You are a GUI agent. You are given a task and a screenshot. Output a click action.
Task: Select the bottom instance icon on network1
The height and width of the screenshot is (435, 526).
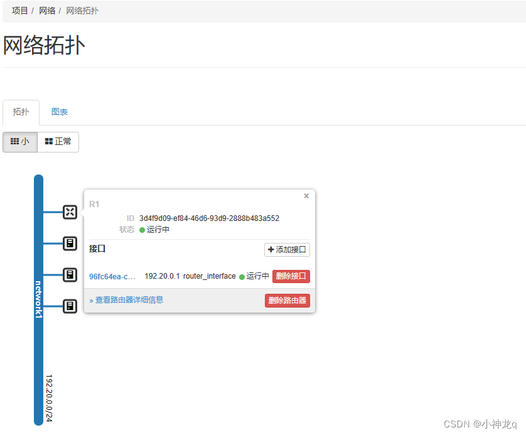point(69,306)
